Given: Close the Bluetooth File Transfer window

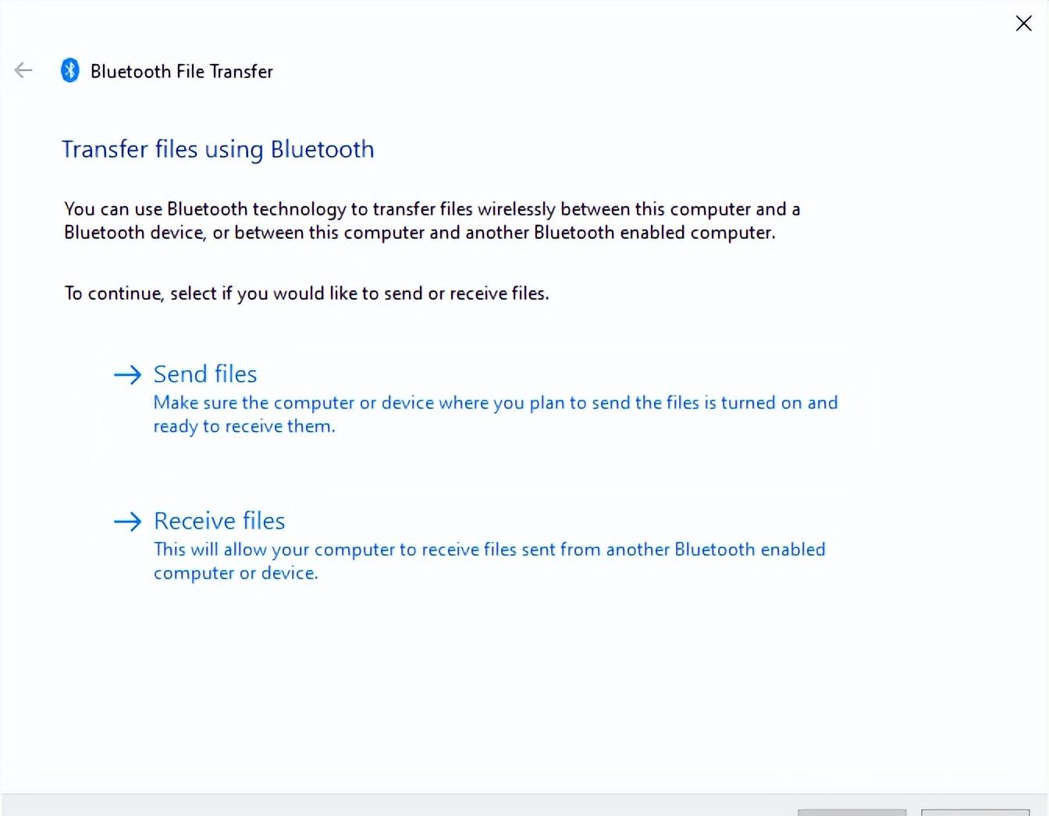Looking at the screenshot, I should tap(1023, 23).
